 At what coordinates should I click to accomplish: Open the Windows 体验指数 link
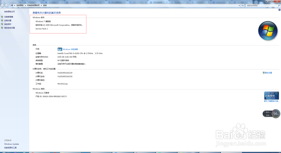tap(70, 49)
